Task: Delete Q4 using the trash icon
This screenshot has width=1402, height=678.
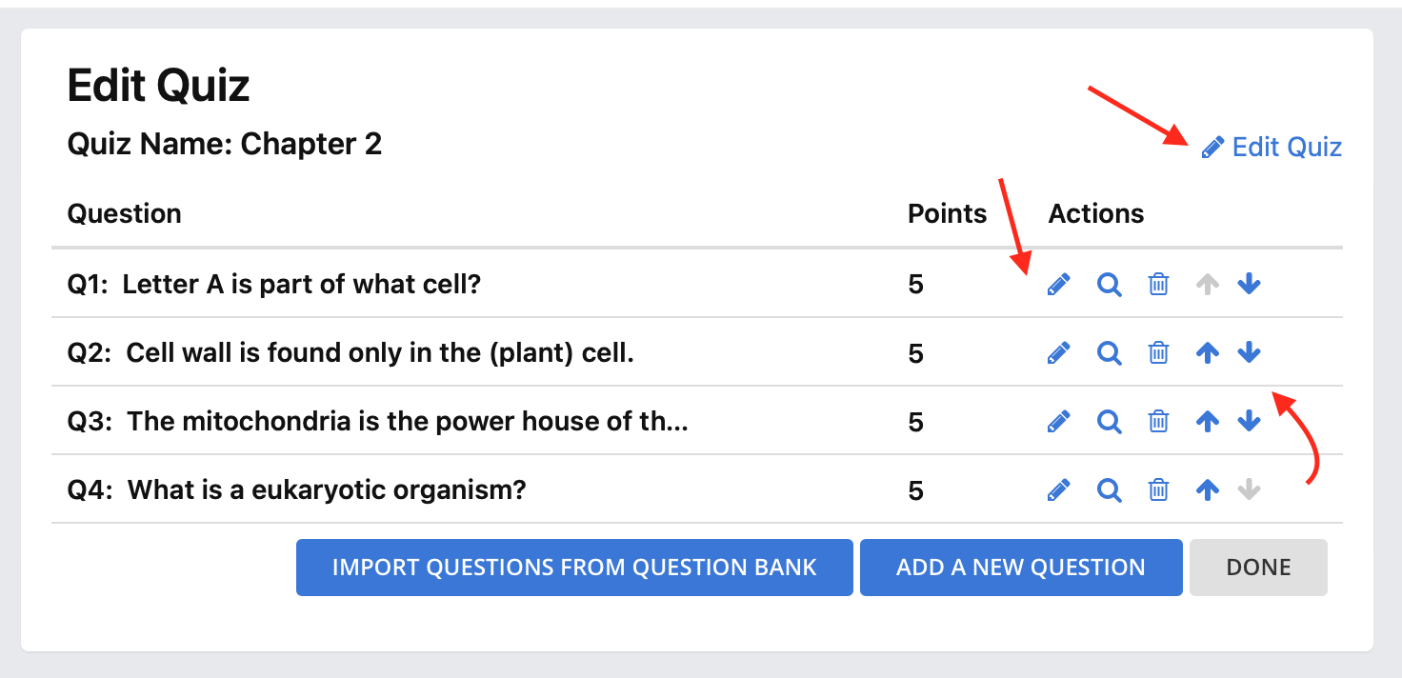Action: pos(1158,489)
